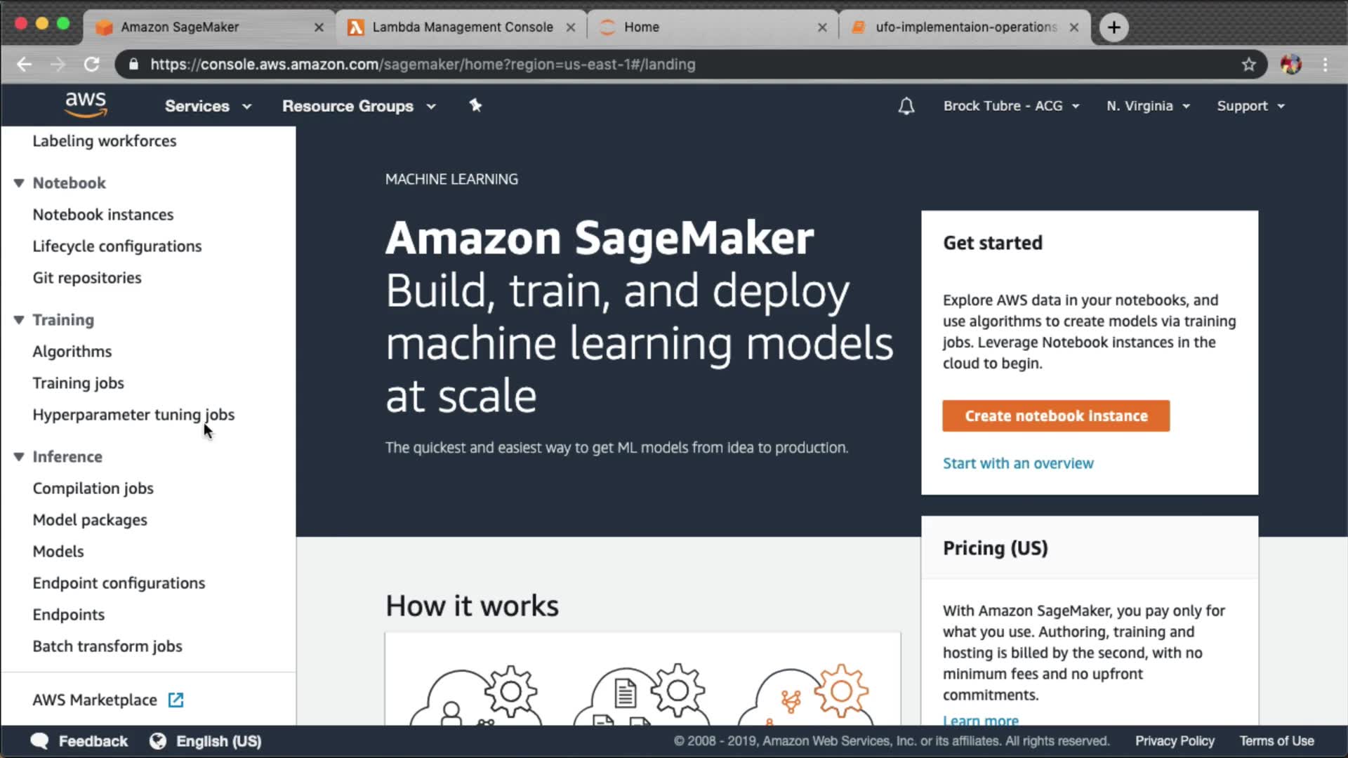1348x758 pixels.
Task: Click the Create notebook instance button
Action: pyautogui.click(x=1055, y=416)
